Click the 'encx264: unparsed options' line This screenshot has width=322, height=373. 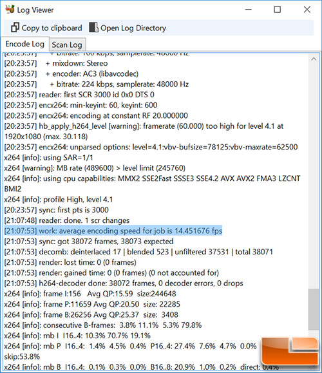click(x=151, y=147)
